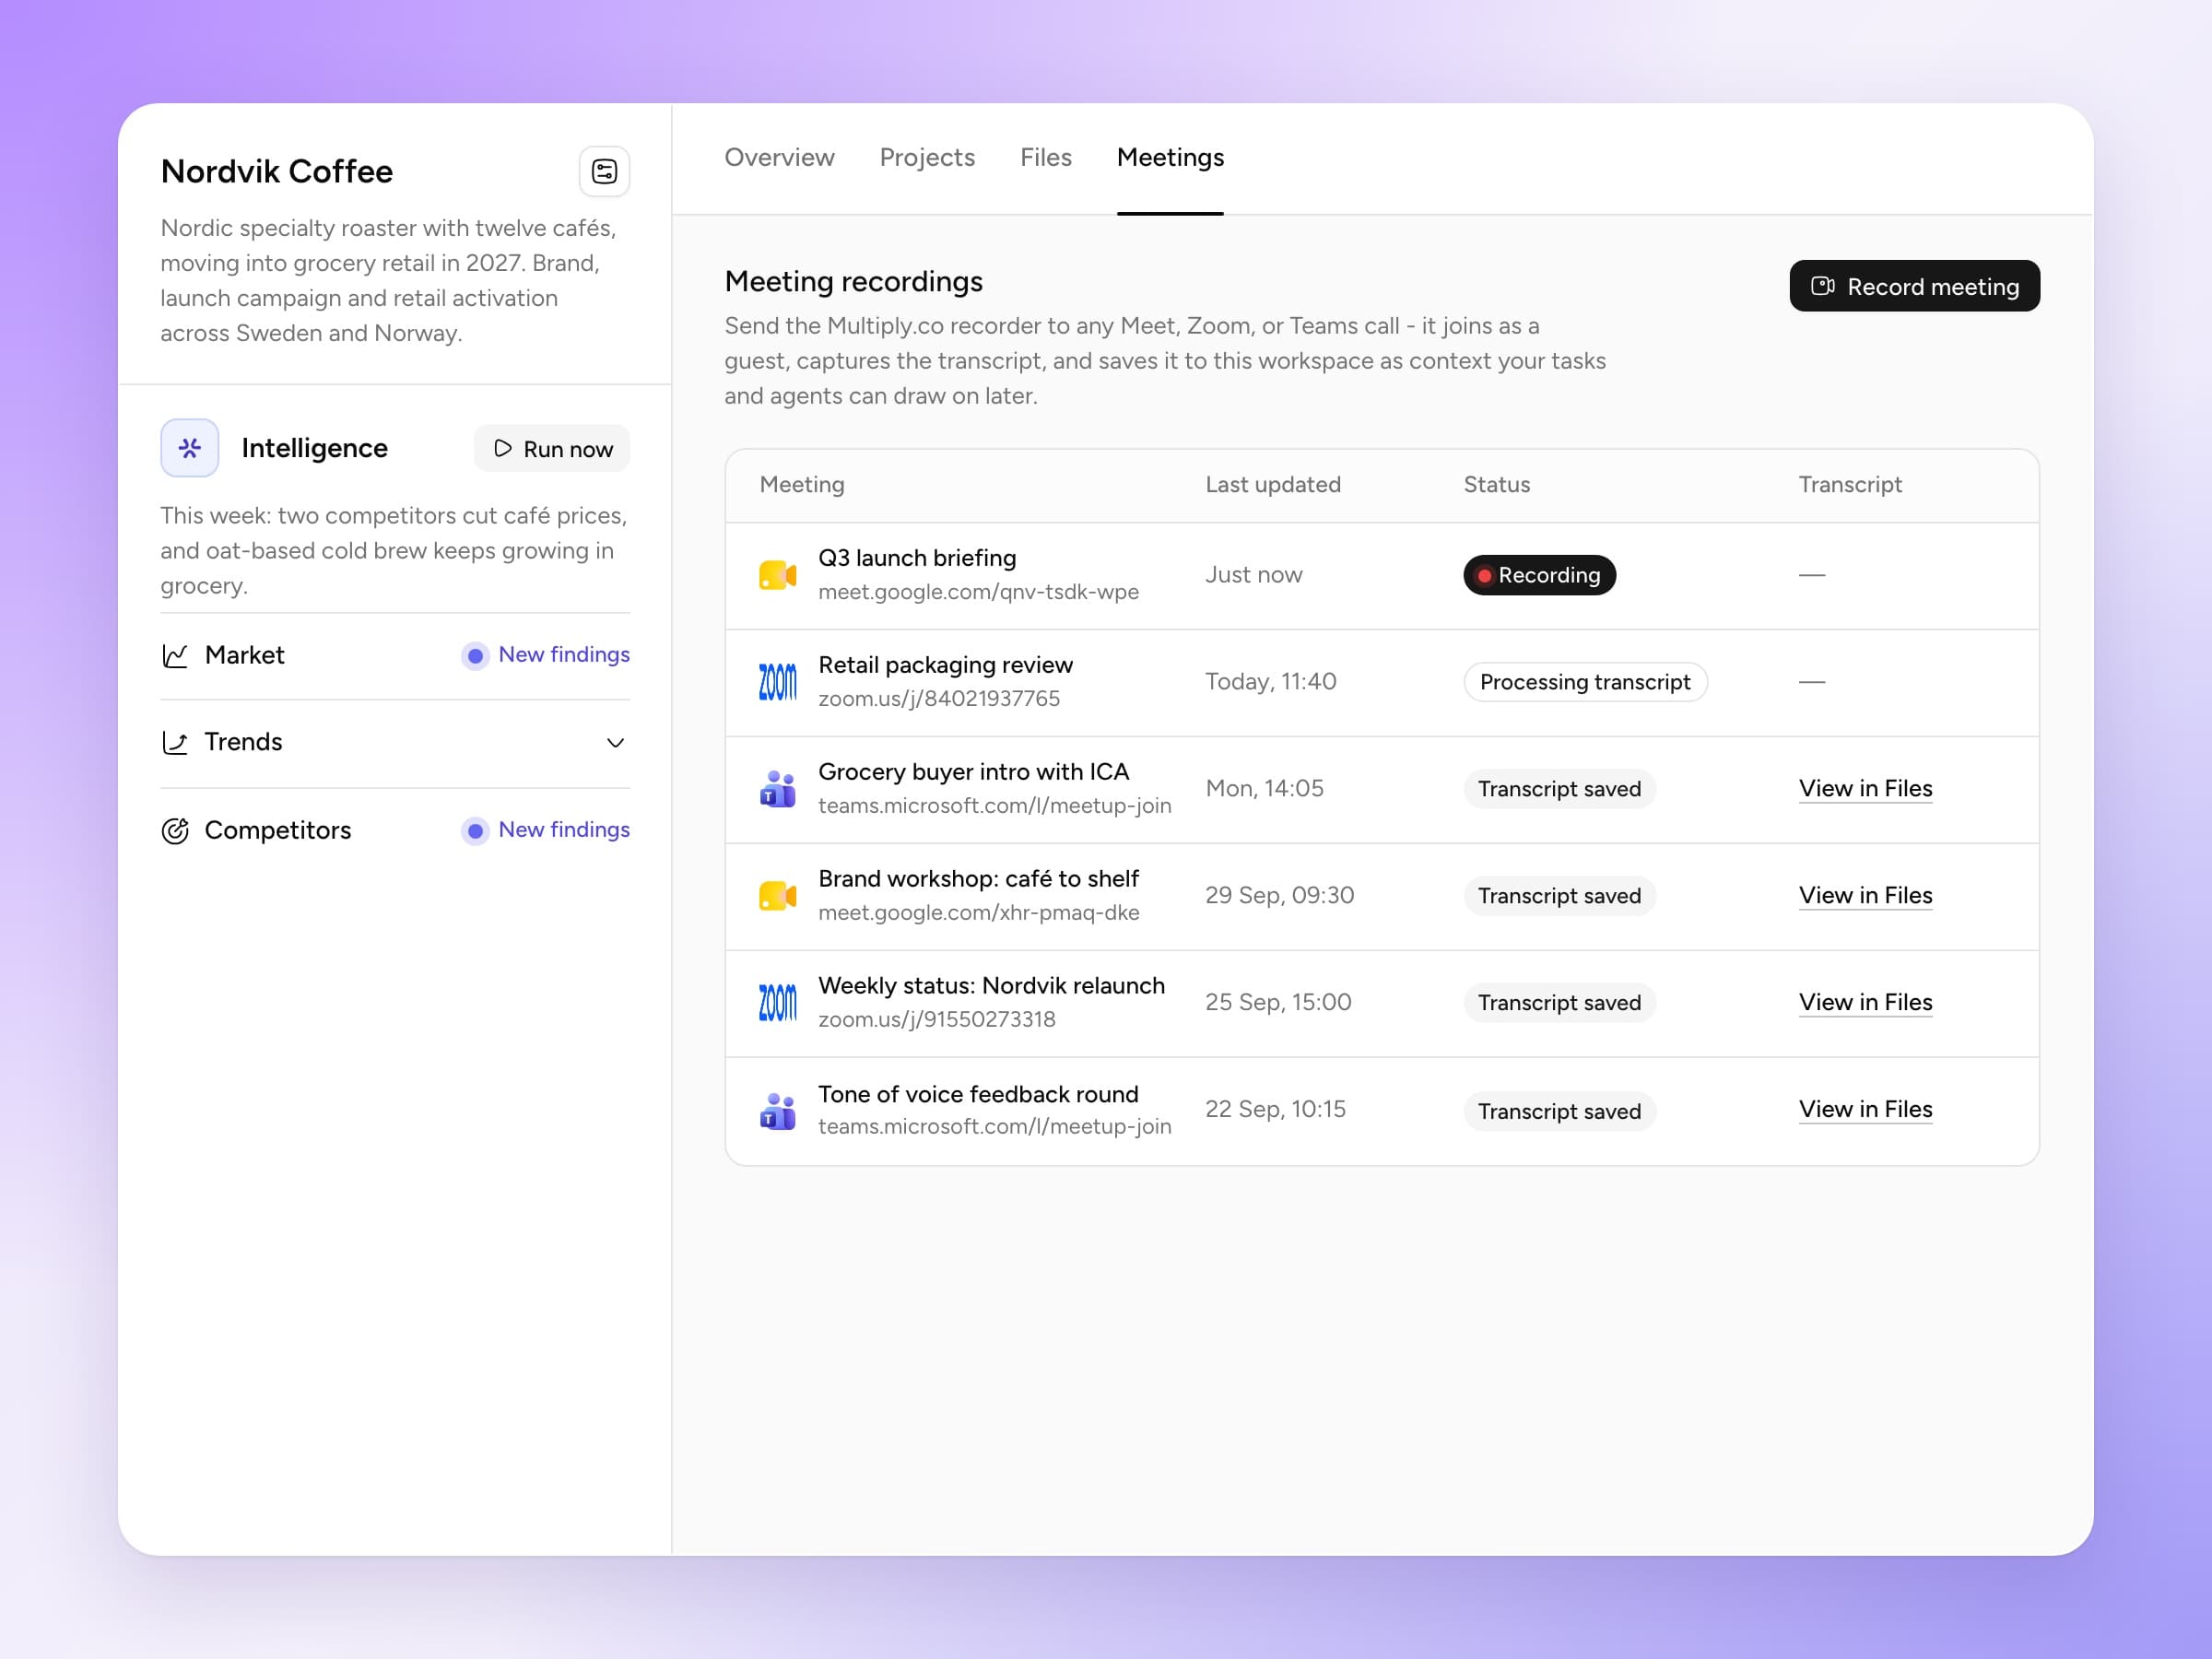Click the Last updated column header

point(1272,485)
